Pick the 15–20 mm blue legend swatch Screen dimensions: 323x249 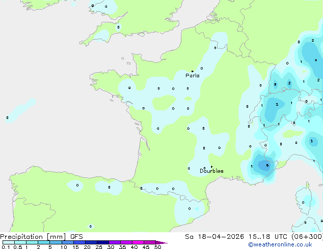tap(79, 242)
